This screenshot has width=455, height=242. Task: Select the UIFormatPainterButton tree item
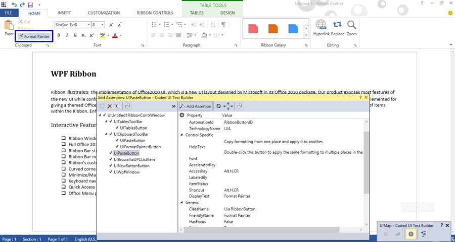coord(140,147)
